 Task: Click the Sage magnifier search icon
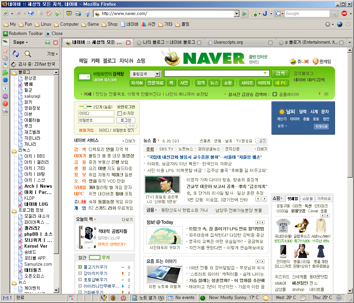(28, 54)
